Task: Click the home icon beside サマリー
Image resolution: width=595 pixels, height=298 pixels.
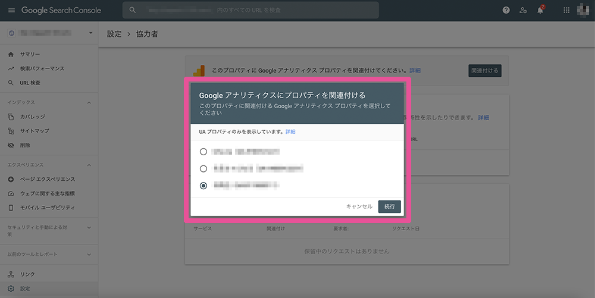Action: pos(11,54)
